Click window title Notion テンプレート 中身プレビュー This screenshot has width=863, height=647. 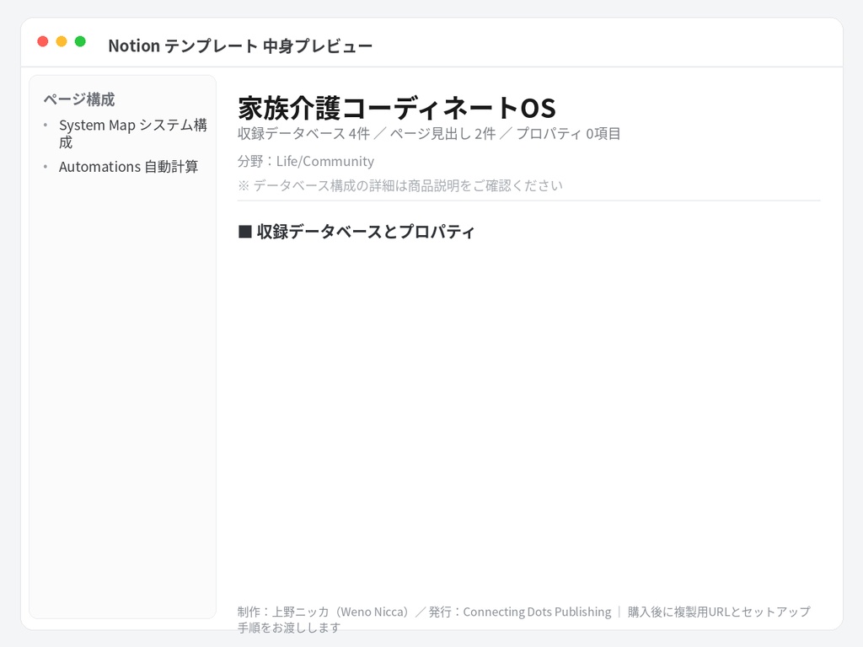pyautogui.click(x=240, y=45)
